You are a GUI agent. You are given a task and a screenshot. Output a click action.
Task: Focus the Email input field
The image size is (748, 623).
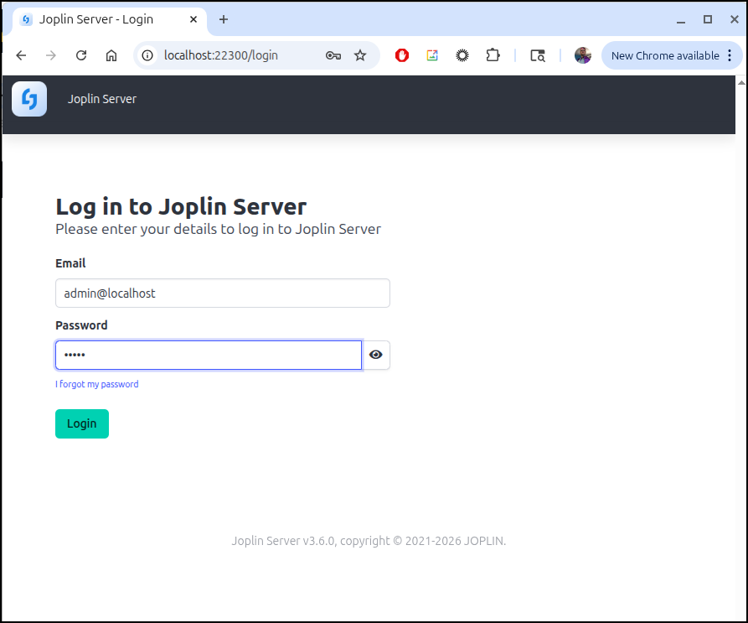[x=222, y=293]
